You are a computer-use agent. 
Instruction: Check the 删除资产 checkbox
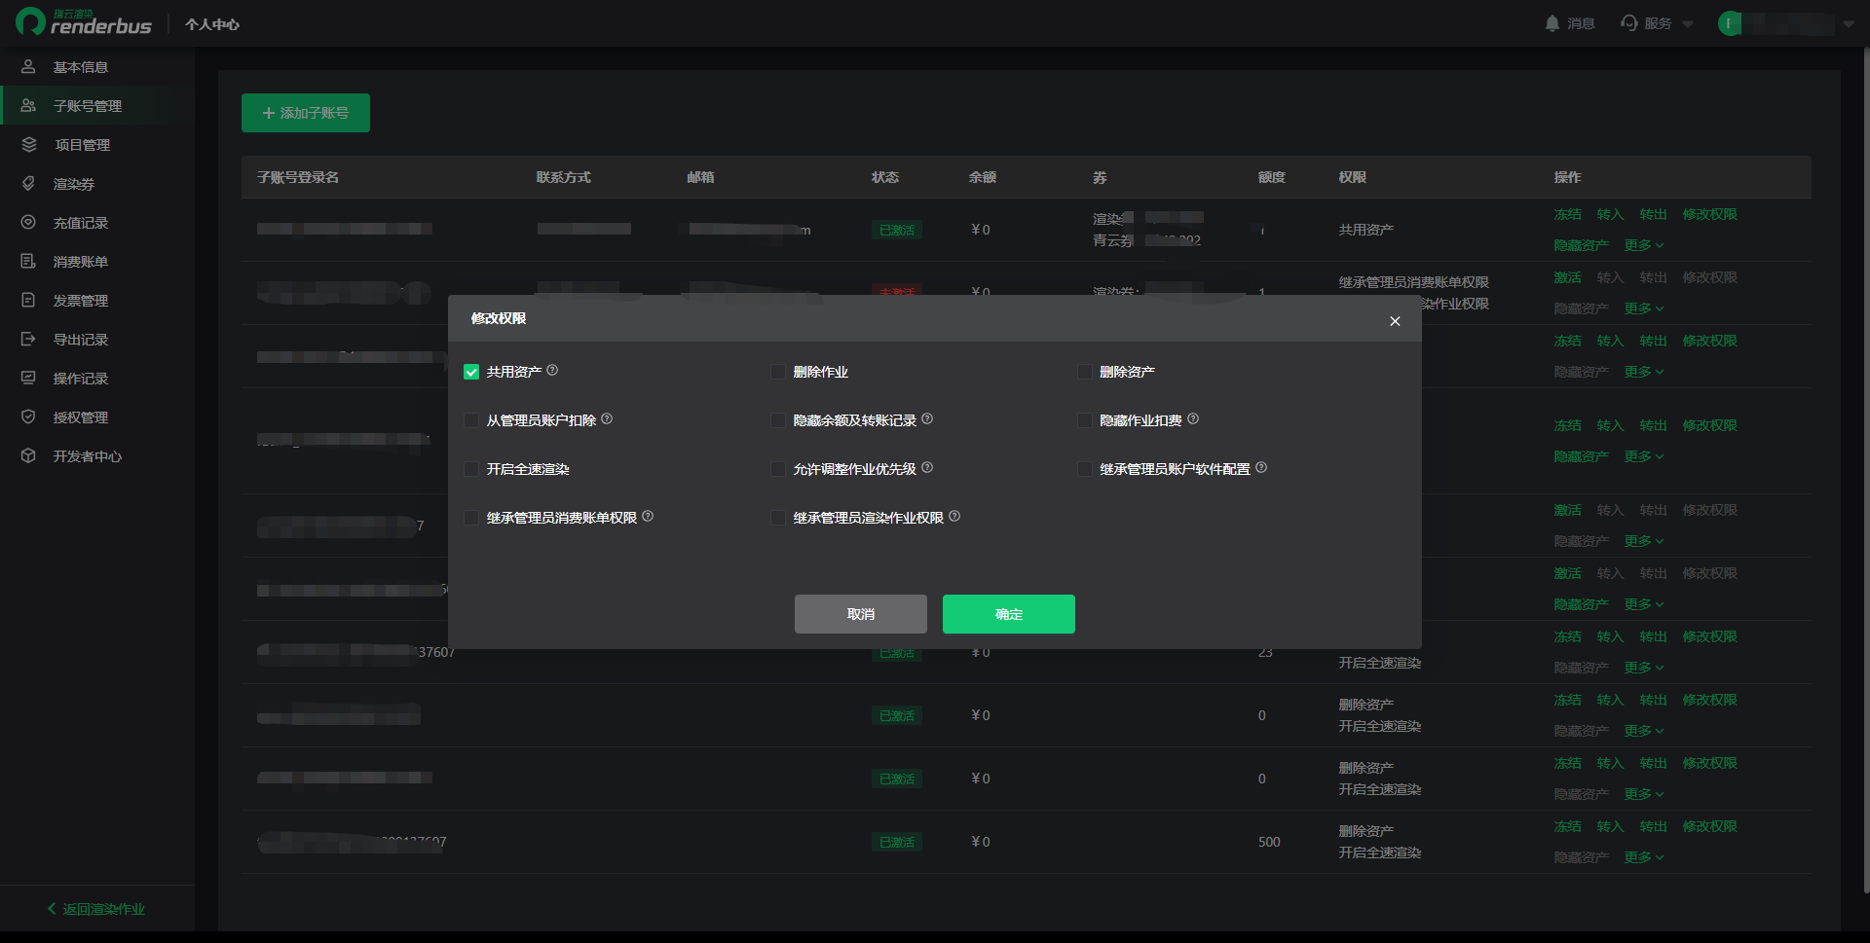point(1084,372)
